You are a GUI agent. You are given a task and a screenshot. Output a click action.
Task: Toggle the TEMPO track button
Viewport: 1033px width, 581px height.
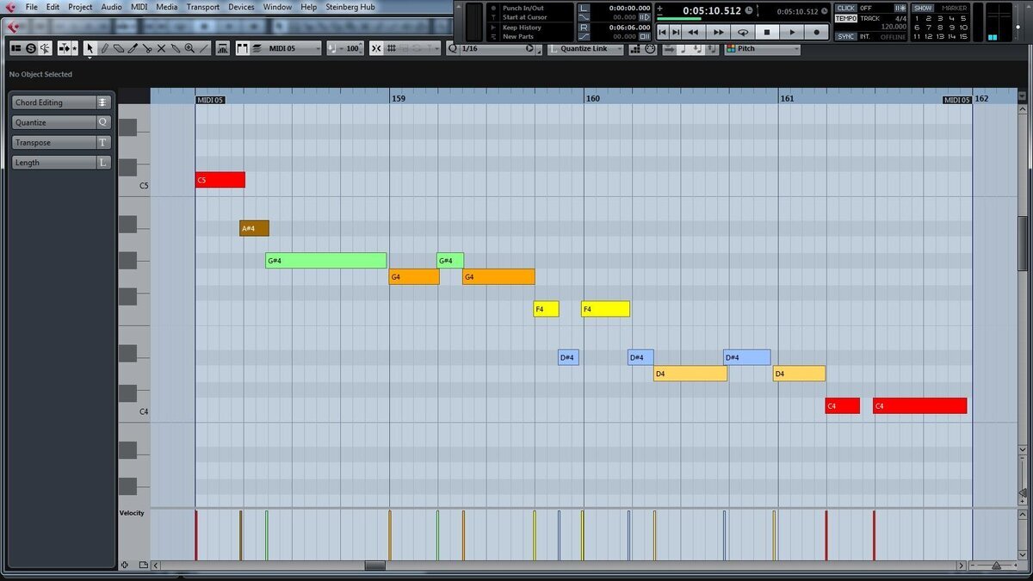846,18
